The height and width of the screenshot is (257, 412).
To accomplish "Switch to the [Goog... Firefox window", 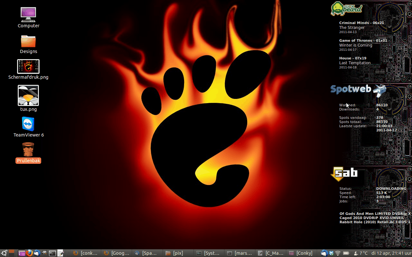I will pos(116,253).
